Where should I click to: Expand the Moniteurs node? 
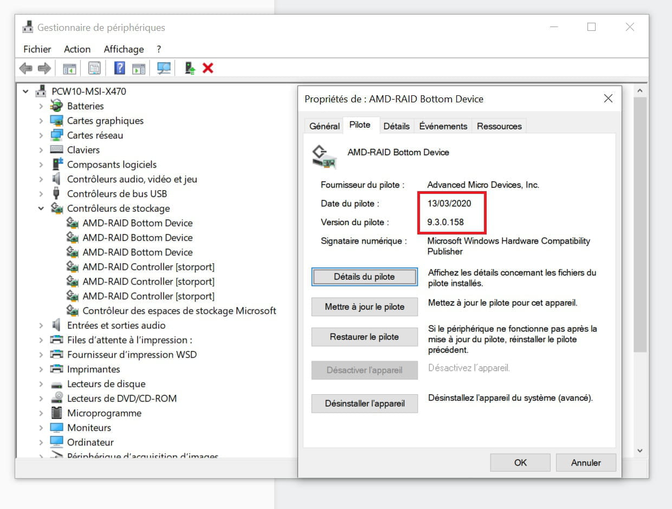point(41,428)
